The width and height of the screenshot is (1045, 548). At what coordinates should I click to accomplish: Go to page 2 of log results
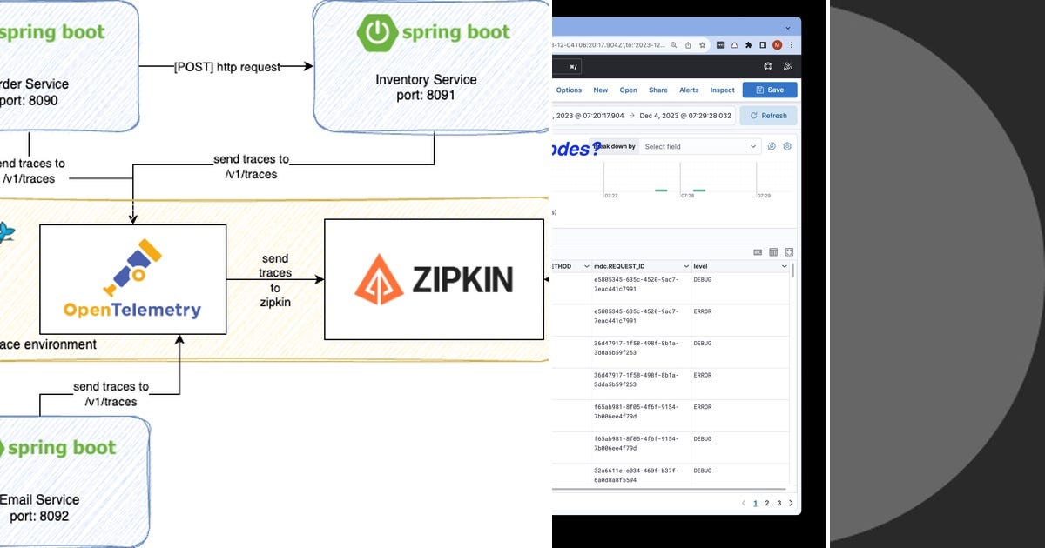767,503
